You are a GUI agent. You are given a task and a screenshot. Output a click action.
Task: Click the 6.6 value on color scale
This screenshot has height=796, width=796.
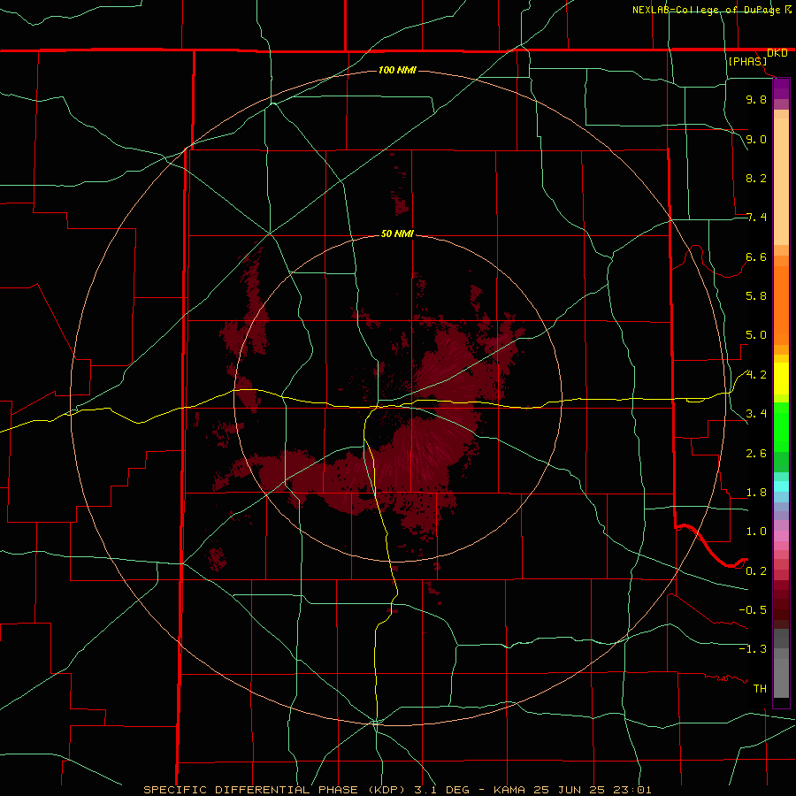pyautogui.click(x=756, y=256)
